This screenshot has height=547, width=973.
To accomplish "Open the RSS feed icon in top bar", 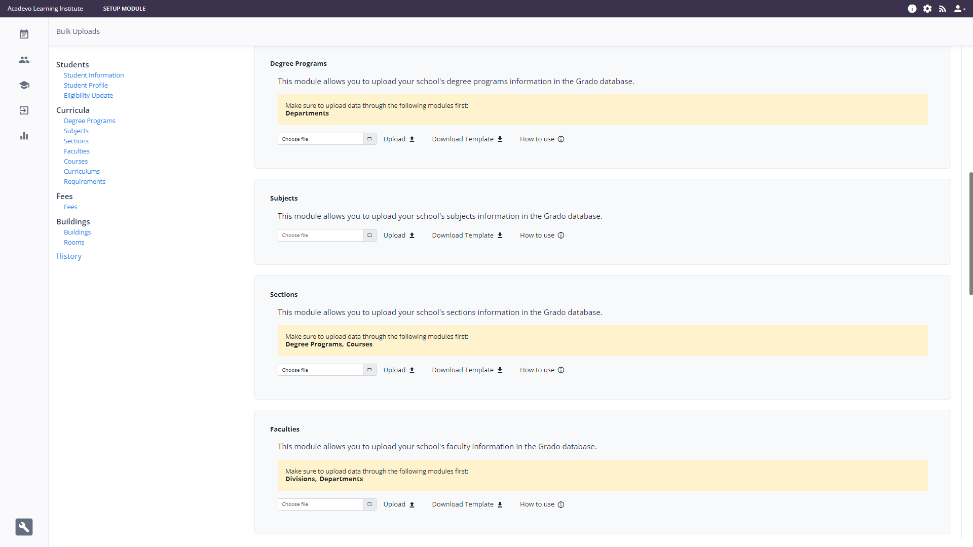I will (x=942, y=9).
